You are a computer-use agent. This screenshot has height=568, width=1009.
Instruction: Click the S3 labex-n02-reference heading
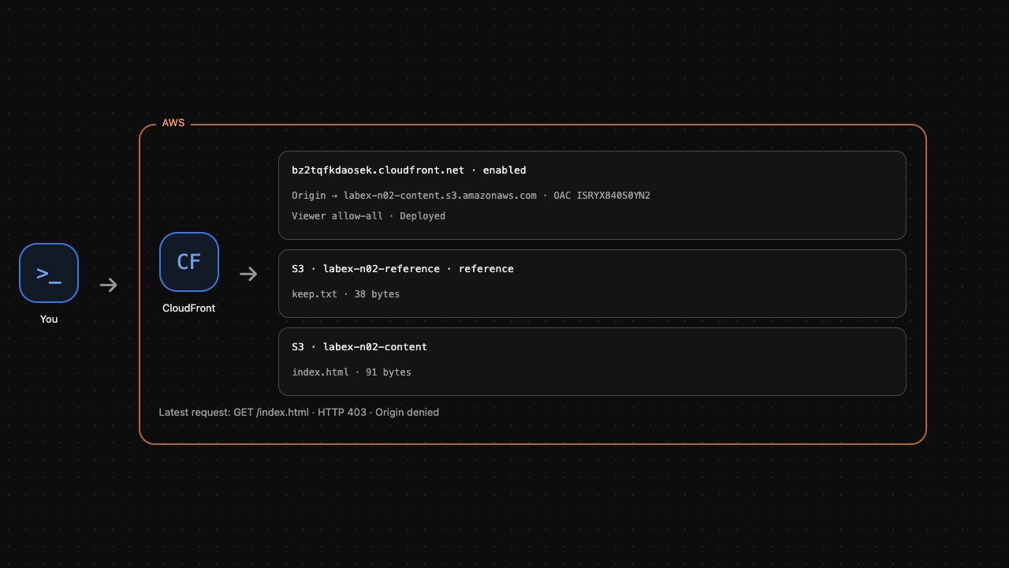tap(403, 269)
